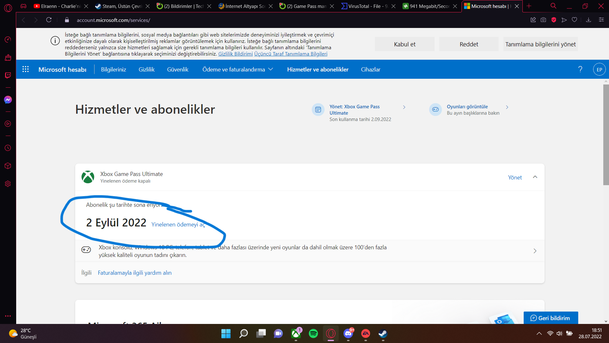This screenshot has width=609, height=343.
Task: Click the Opera sidebar settings gear
Action: click(8, 184)
